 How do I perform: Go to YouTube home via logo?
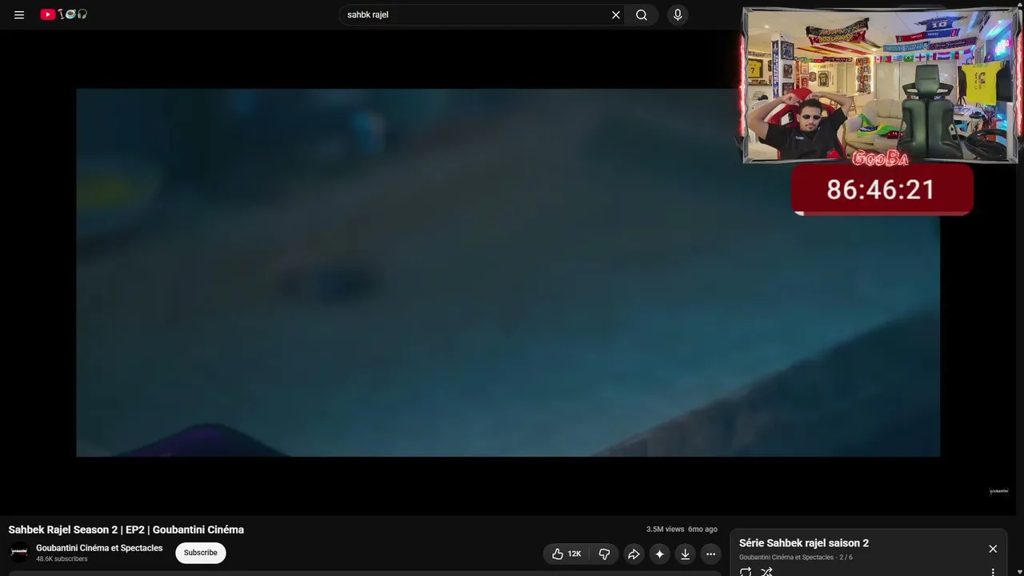(x=64, y=14)
